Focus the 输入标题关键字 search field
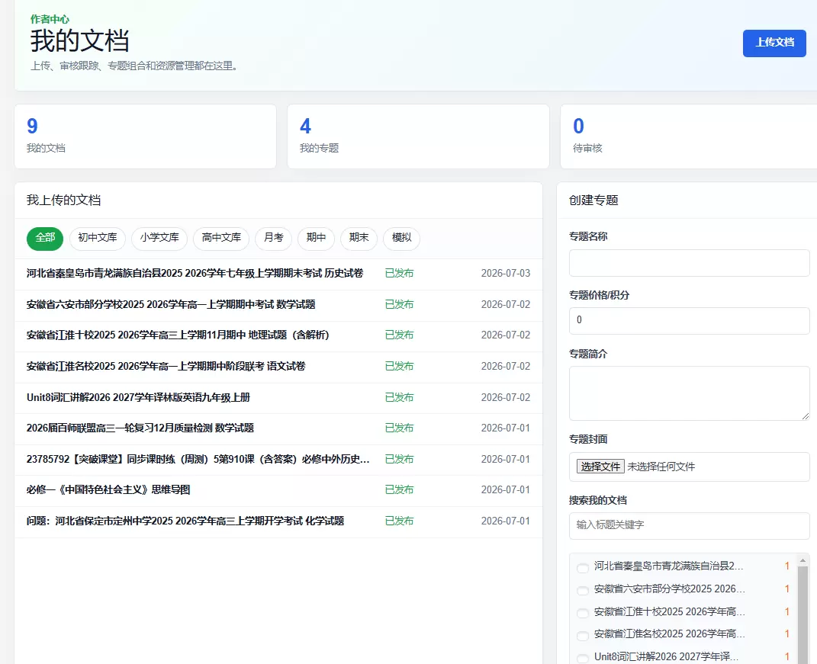 (x=690, y=526)
